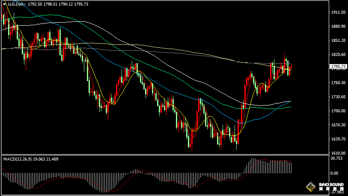The width and height of the screenshot is (348, 196).
Task: Select the LLG,Daily chart title label
Action: coord(16,4)
